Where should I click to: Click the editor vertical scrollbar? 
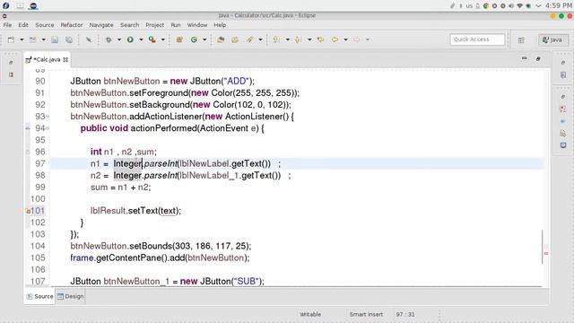pyautogui.click(x=542, y=247)
